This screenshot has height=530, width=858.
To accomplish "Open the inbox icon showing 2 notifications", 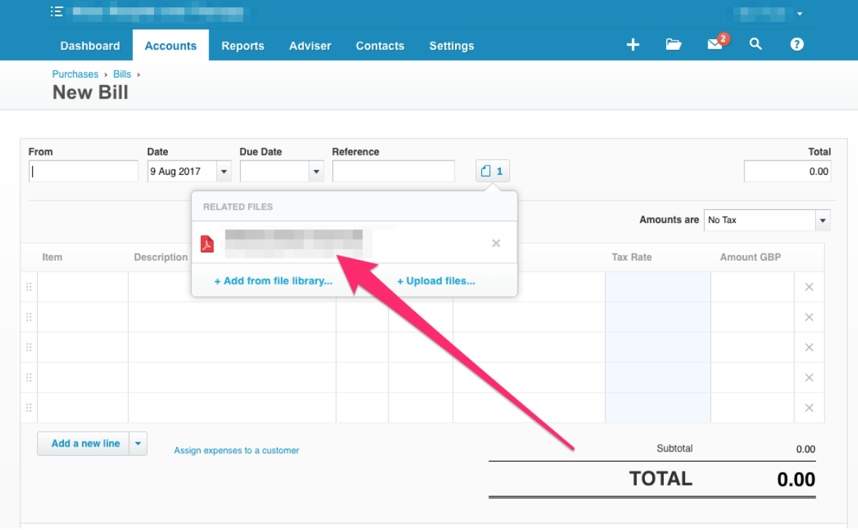I will (714, 44).
